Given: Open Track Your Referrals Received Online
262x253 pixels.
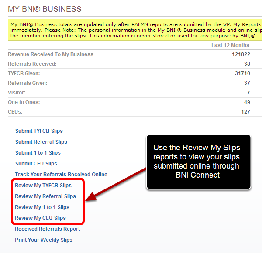Looking at the screenshot, I should [61, 175].
